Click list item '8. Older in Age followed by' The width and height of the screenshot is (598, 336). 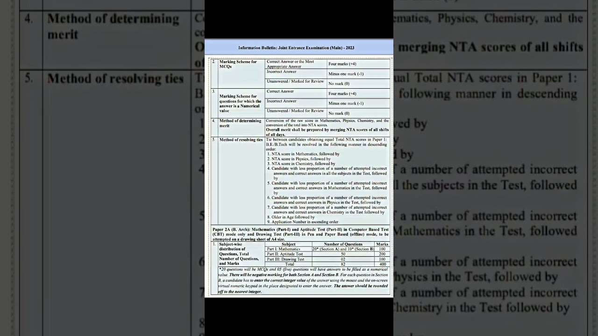pos(291,217)
